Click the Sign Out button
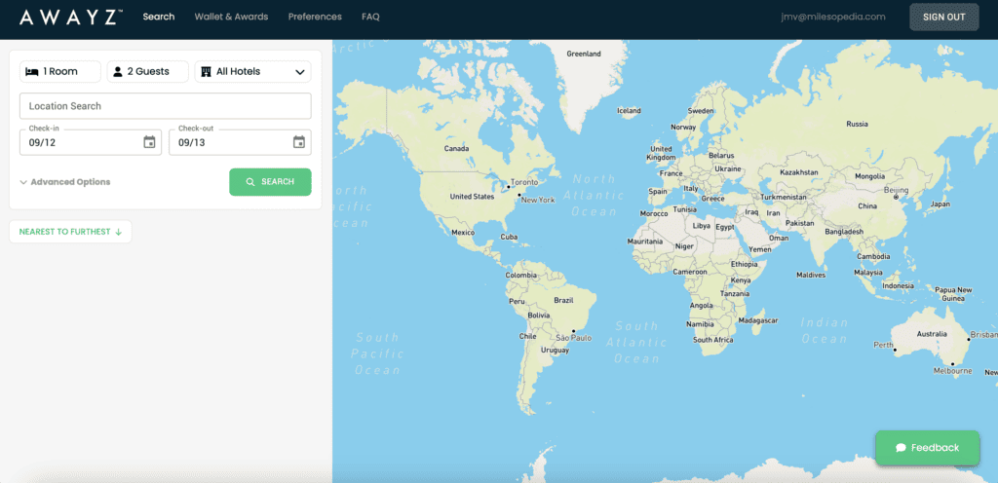 pos(943,17)
